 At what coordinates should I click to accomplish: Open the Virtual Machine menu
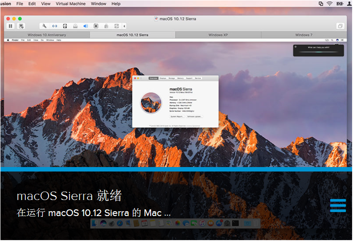coord(70,4)
